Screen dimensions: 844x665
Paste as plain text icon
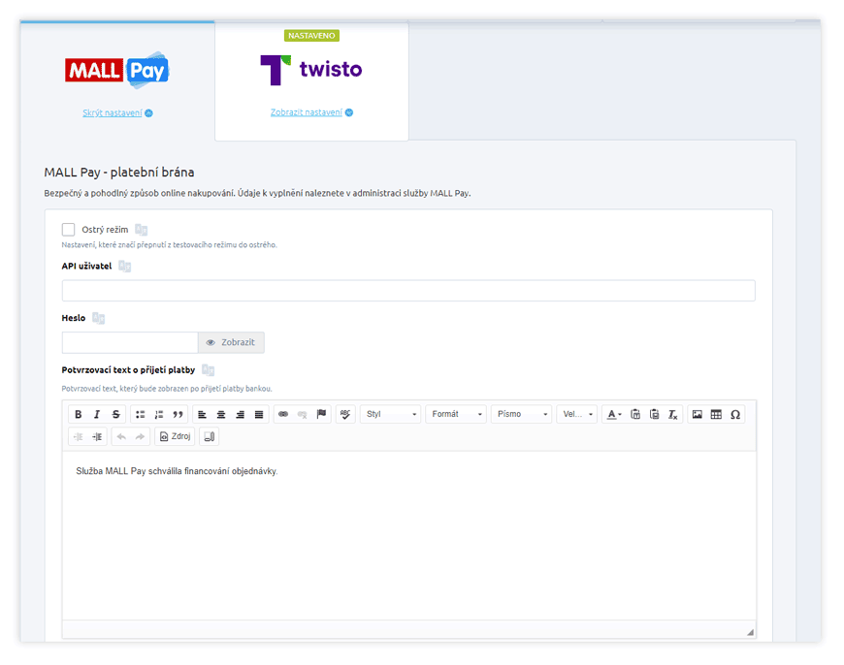click(x=635, y=414)
